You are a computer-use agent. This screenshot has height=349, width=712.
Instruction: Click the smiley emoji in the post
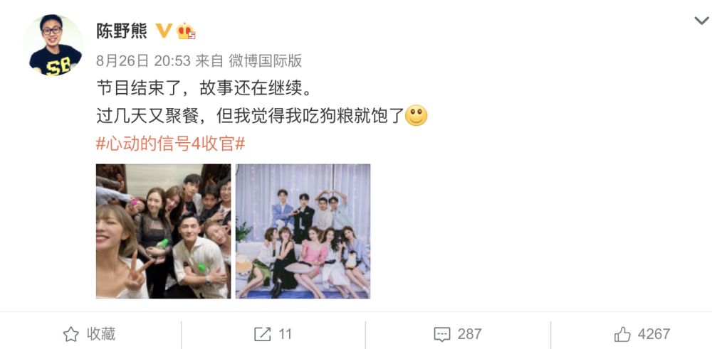416,116
